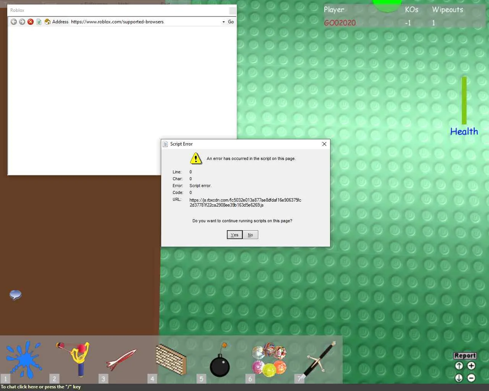Equip the rocket launcher in slot 3
489x391 pixels.
point(122,359)
